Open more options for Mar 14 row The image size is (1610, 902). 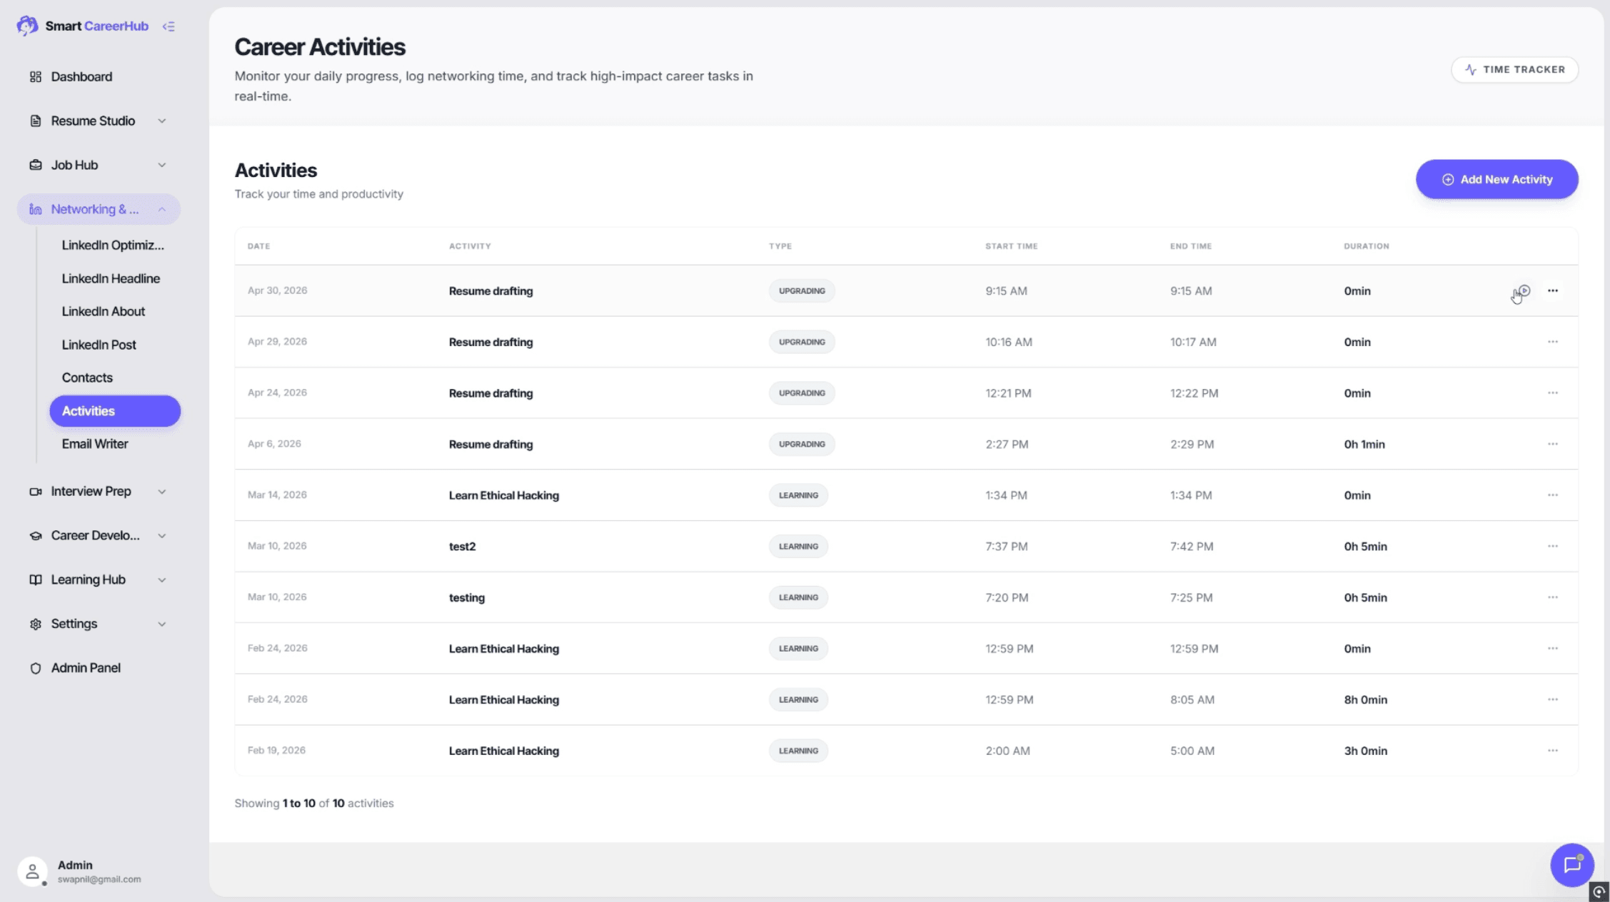[x=1552, y=495]
